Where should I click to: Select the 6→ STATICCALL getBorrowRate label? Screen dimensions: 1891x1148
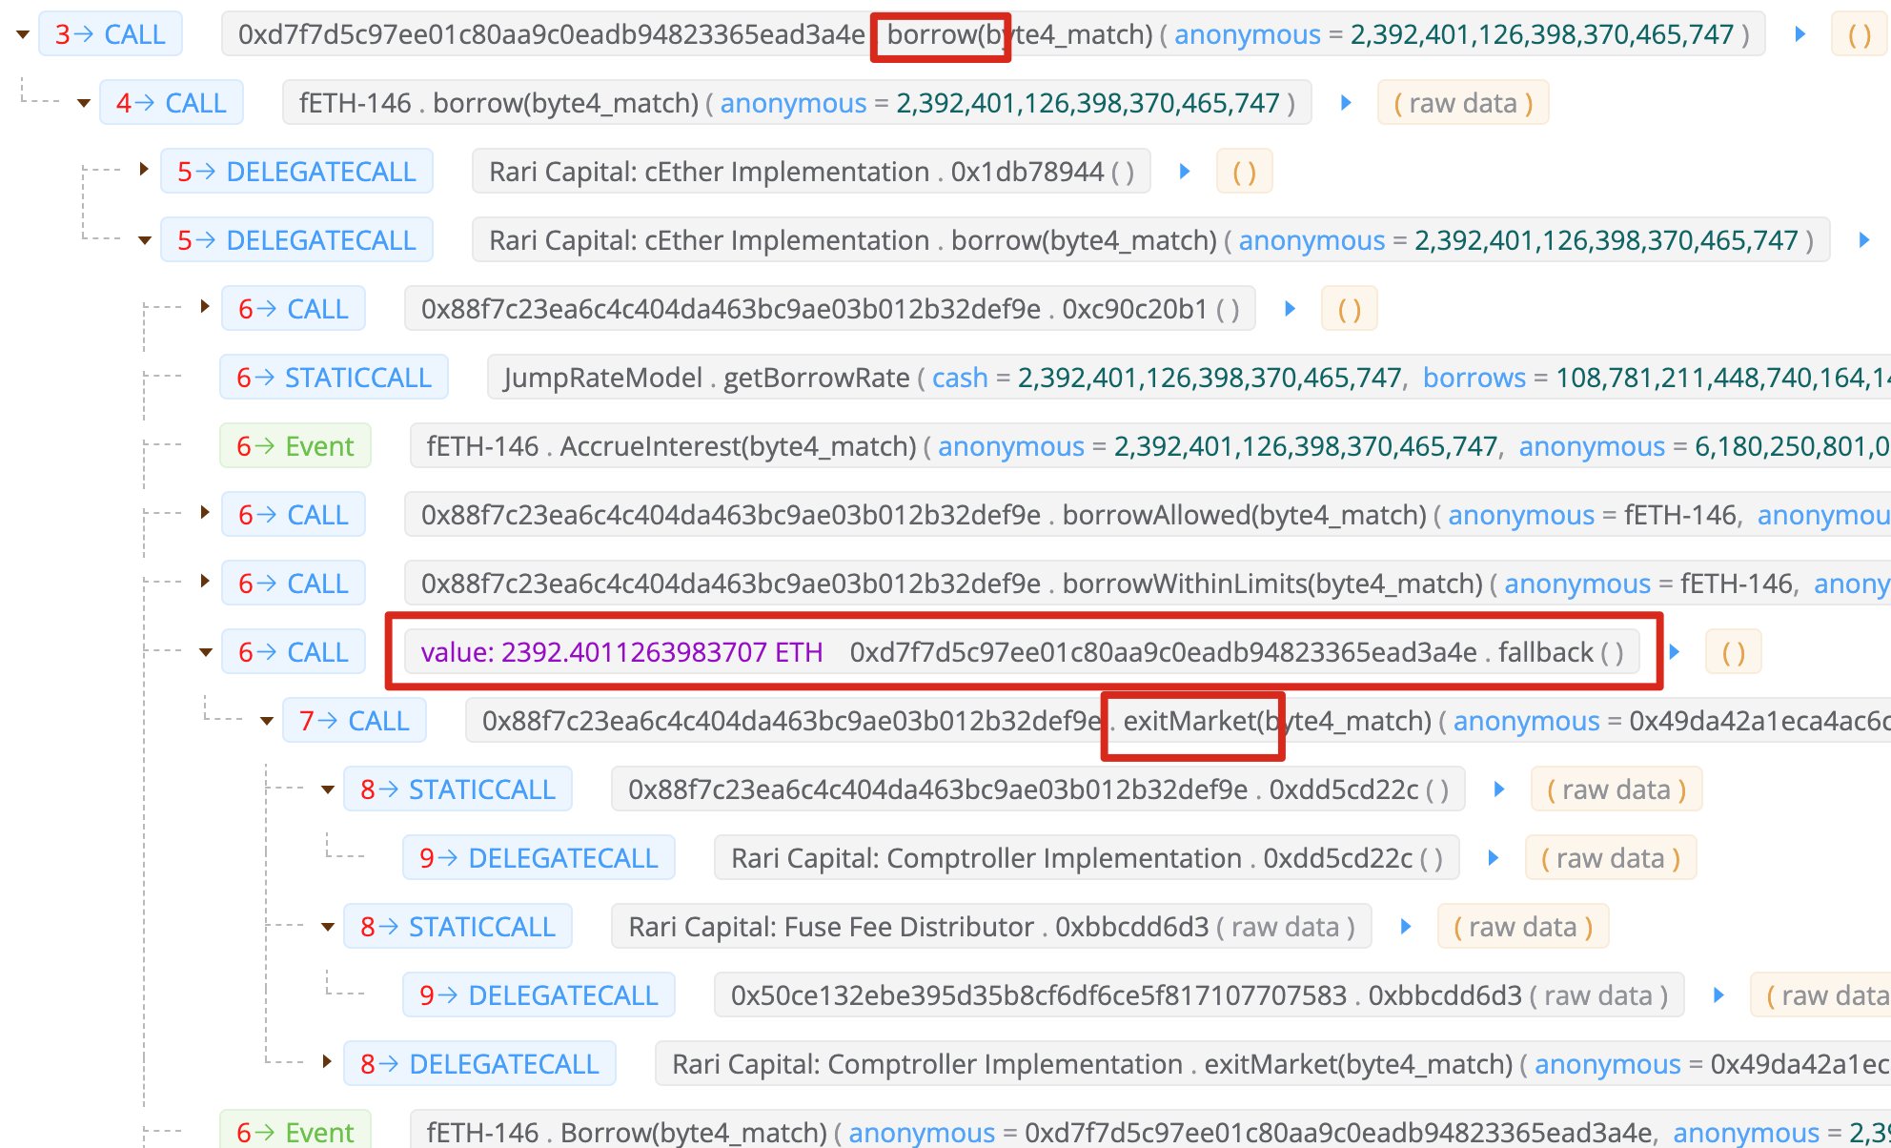coord(334,378)
